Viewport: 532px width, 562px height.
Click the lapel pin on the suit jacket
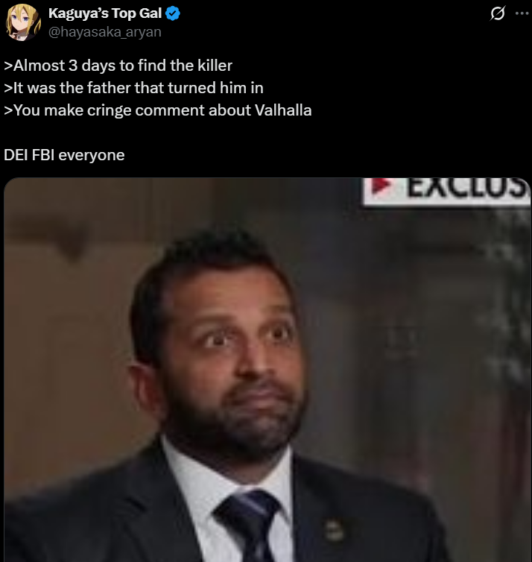(334, 531)
